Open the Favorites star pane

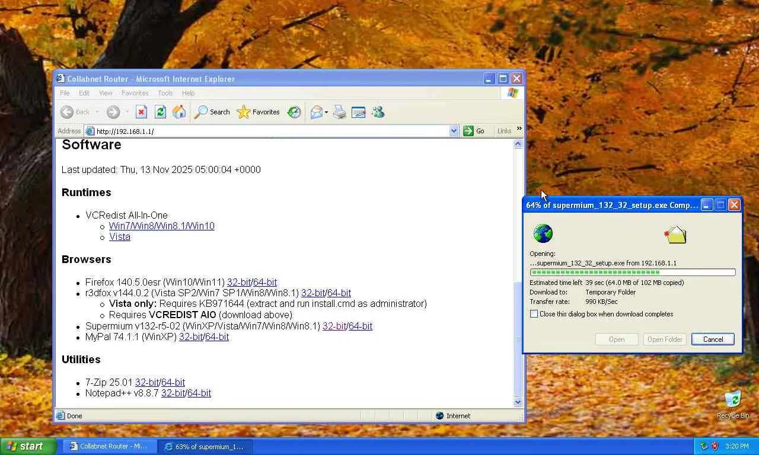tap(258, 112)
